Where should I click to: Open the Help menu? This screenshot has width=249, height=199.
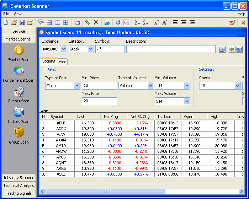pyautogui.click(x=241, y=14)
